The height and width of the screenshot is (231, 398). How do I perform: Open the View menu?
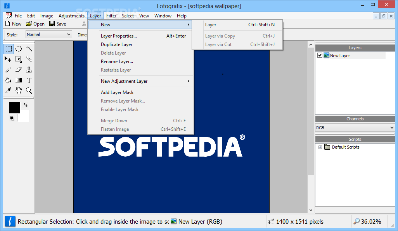(x=144, y=16)
